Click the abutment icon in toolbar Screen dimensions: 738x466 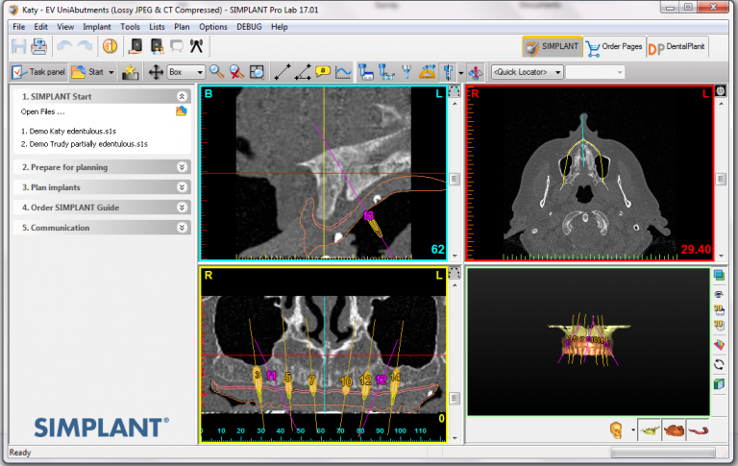(x=406, y=72)
